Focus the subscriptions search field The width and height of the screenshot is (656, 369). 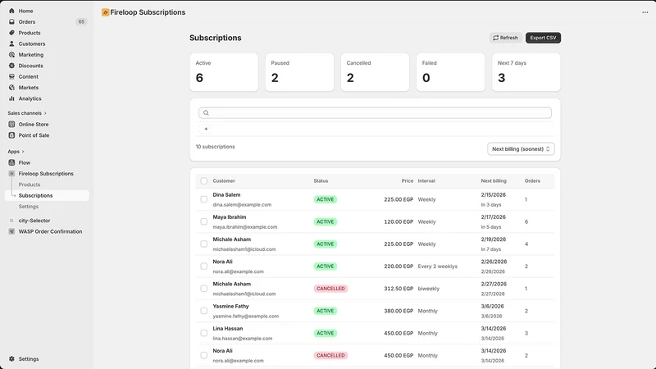tap(375, 113)
